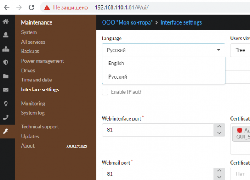Viewport: 250px width, 180px height.
Task: Select the shield security sidebar icon
Action: (x=6, y=63)
